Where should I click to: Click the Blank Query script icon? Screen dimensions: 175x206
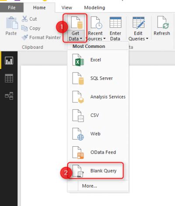point(78,171)
